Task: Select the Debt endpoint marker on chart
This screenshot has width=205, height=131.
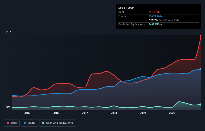Action: pos(201,36)
